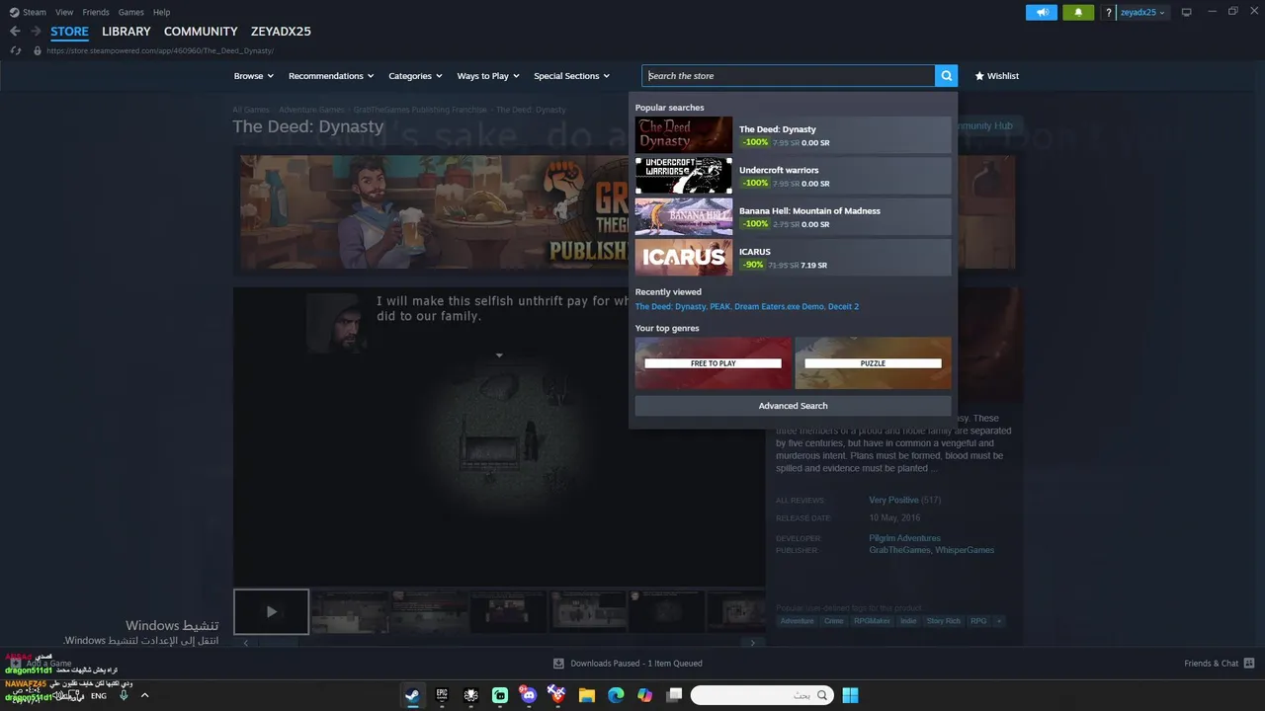Click the question mark help icon
1265x711 pixels.
click(1109, 13)
